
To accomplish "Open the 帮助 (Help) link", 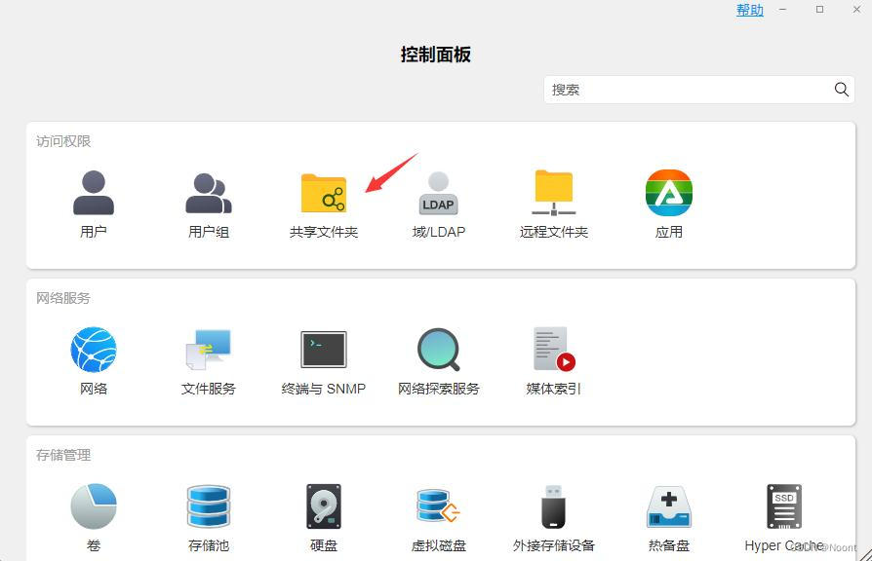I will pos(749,11).
